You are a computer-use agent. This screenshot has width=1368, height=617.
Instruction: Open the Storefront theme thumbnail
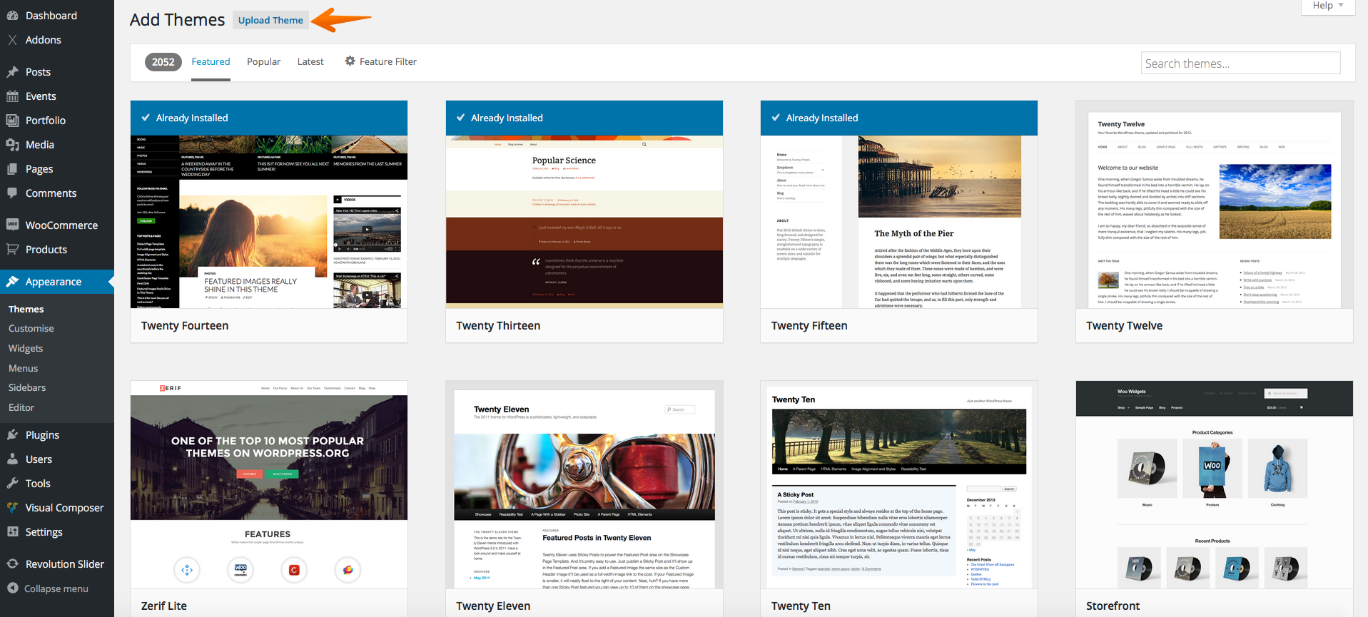[x=1215, y=485]
